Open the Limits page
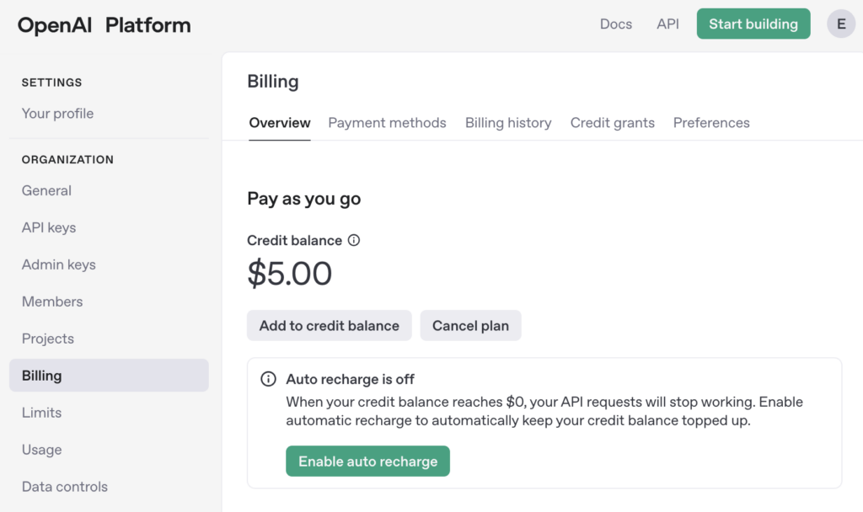The height and width of the screenshot is (512, 863). click(x=42, y=413)
